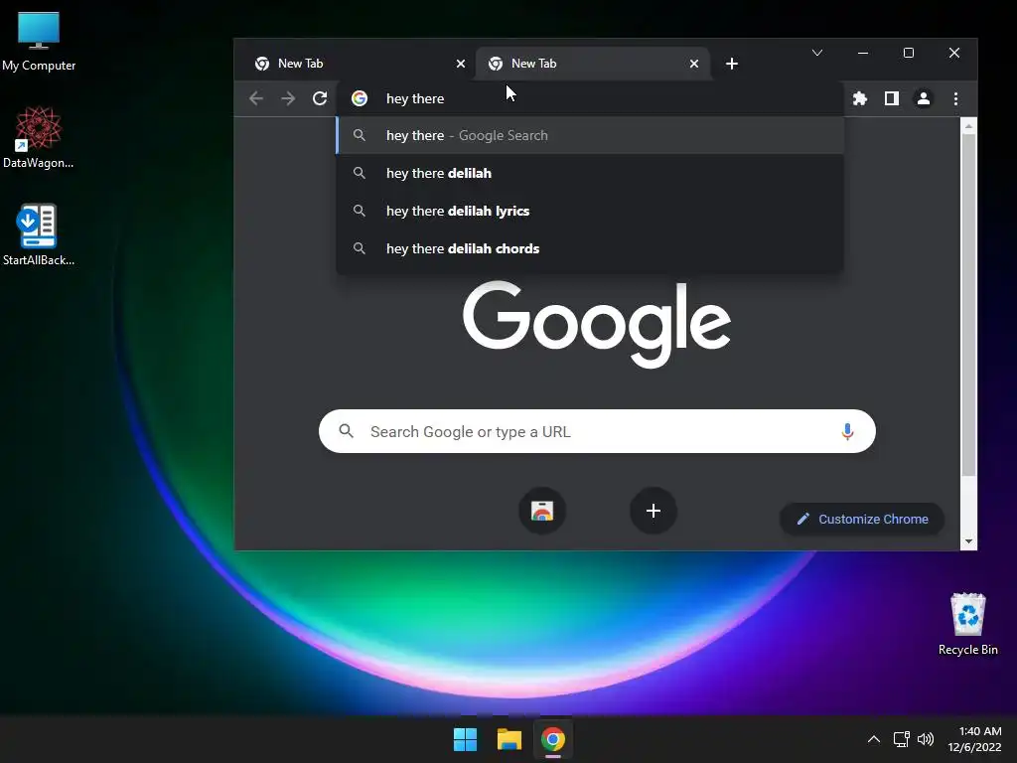
Task: Open File Explorer from the taskbar
Action: [x=509, y=739]
